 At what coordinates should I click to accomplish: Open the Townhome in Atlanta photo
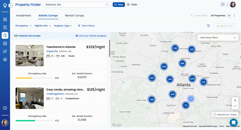tap(30, 56)
